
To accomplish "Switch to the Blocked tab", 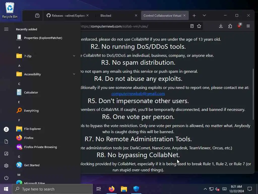I will 106,15.
